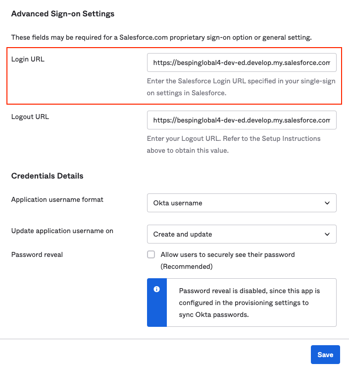Screen dimensions: 349x368
Task: Select the Login URL field label
Action: (28, 60)
